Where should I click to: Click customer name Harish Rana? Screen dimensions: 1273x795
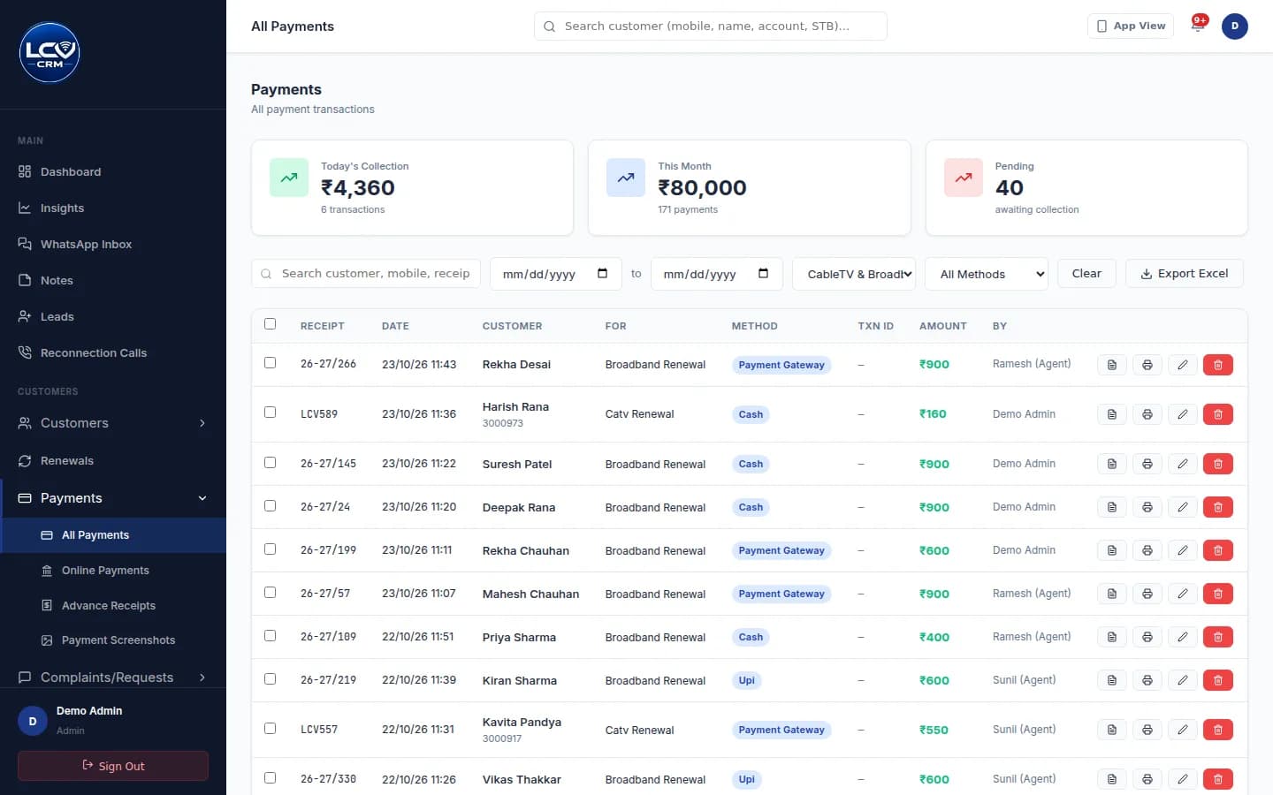tap(515, 406)
